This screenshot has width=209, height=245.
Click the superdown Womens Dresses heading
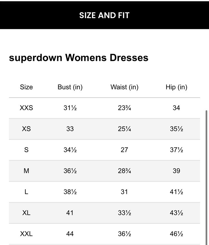79,58
